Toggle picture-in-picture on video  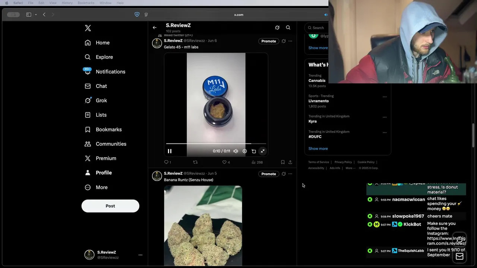[x=254, y=151]
